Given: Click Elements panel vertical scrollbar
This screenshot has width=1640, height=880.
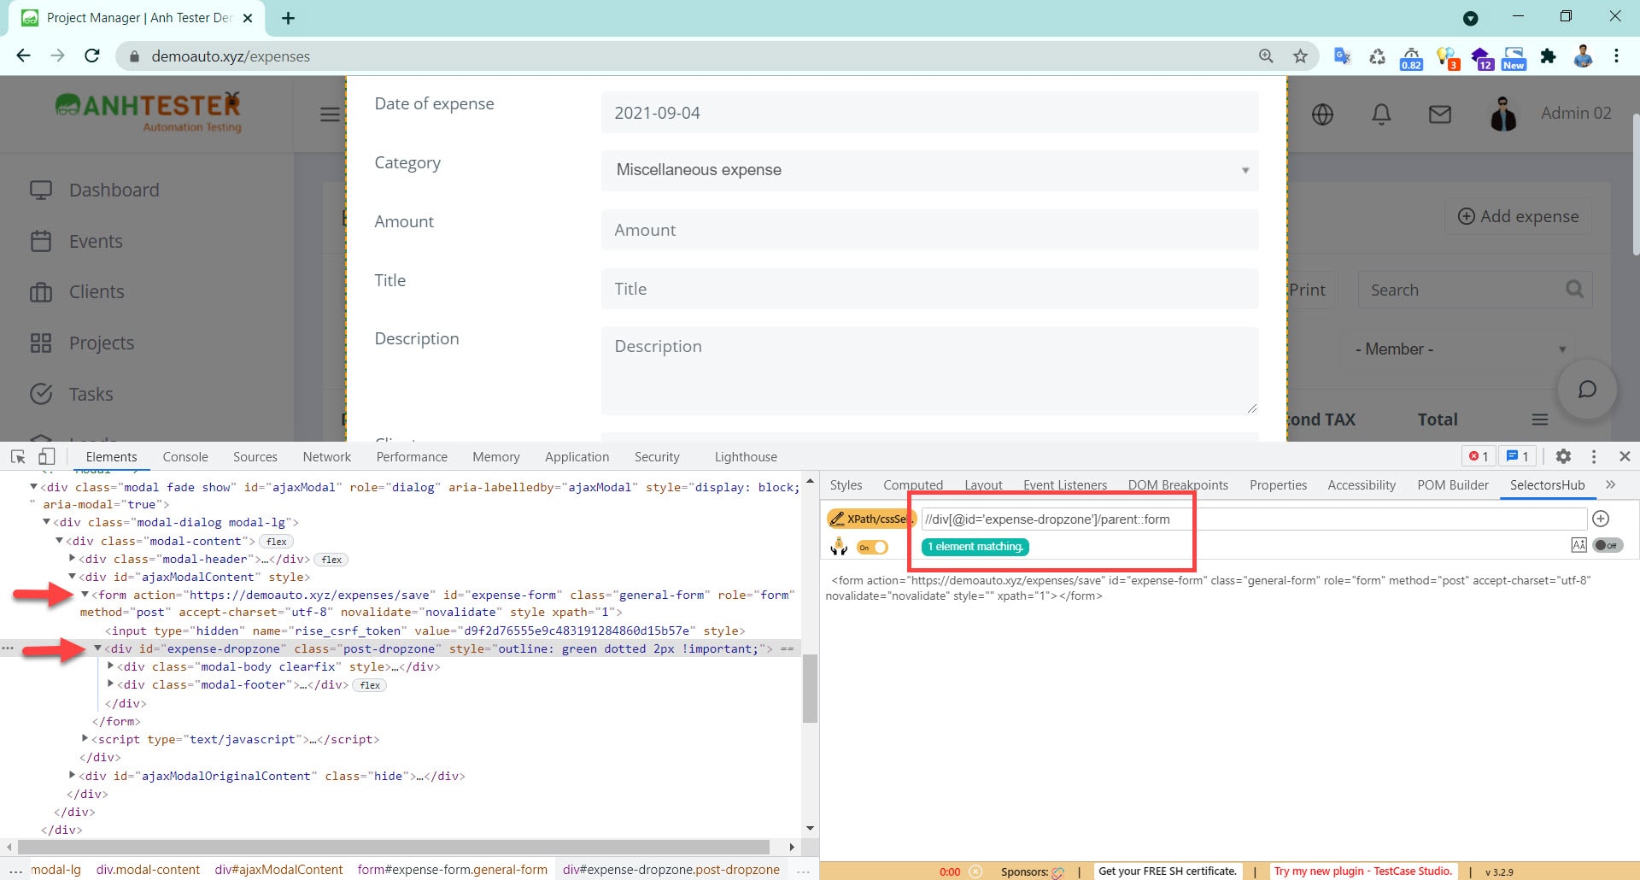Looking at the screenshot, I should pos(810,688).
